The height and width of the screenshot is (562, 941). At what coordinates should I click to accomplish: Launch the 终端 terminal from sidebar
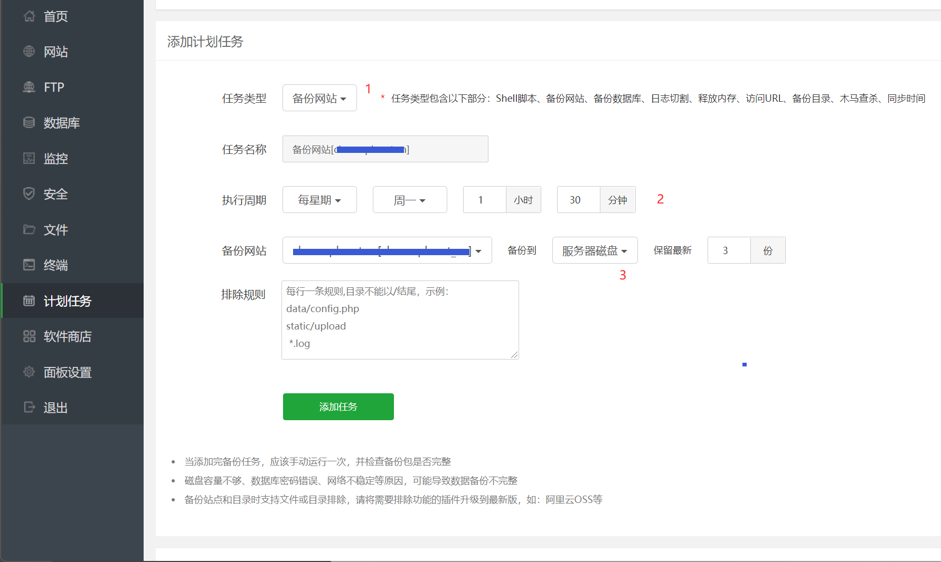55,265
